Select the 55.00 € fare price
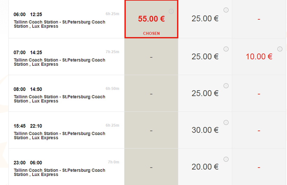 pyautogui.click(x=151, y=19)
